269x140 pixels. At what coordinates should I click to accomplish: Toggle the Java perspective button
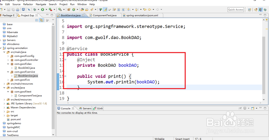pos(260,10)
